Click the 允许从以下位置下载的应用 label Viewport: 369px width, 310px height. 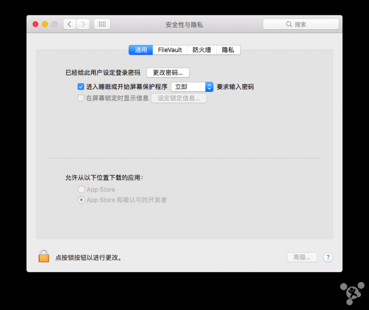coord(104,177)
